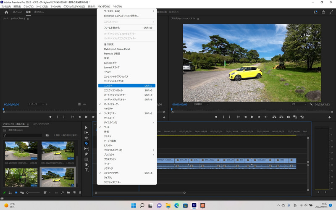Select the Hand tool in the toolbox
The image size is (336, 210).
pos(86,165)
